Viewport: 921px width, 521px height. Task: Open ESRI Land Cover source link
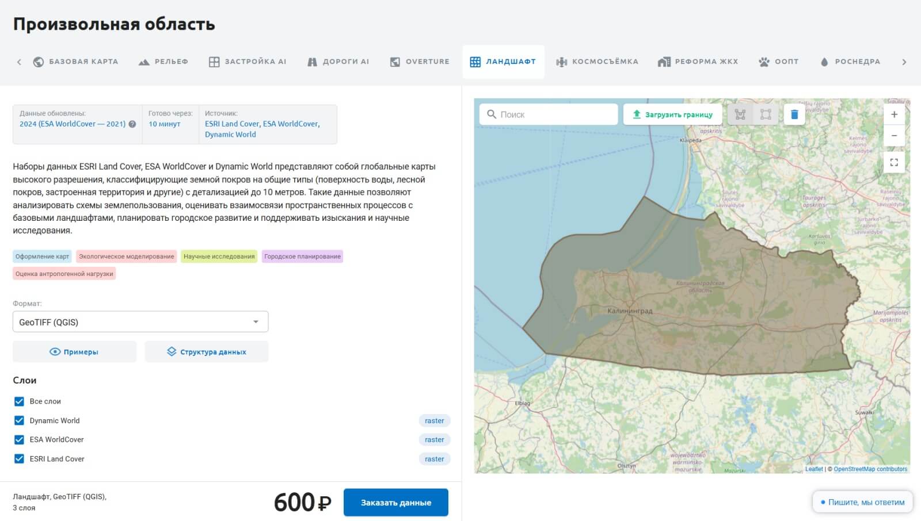[232, 124]
